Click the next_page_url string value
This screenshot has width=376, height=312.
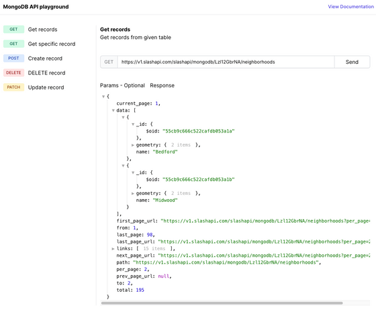[264, 256]
